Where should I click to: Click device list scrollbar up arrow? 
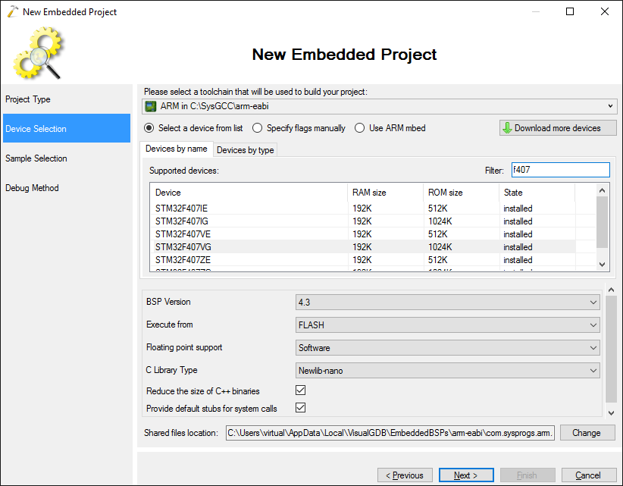[x=602, y=190]
